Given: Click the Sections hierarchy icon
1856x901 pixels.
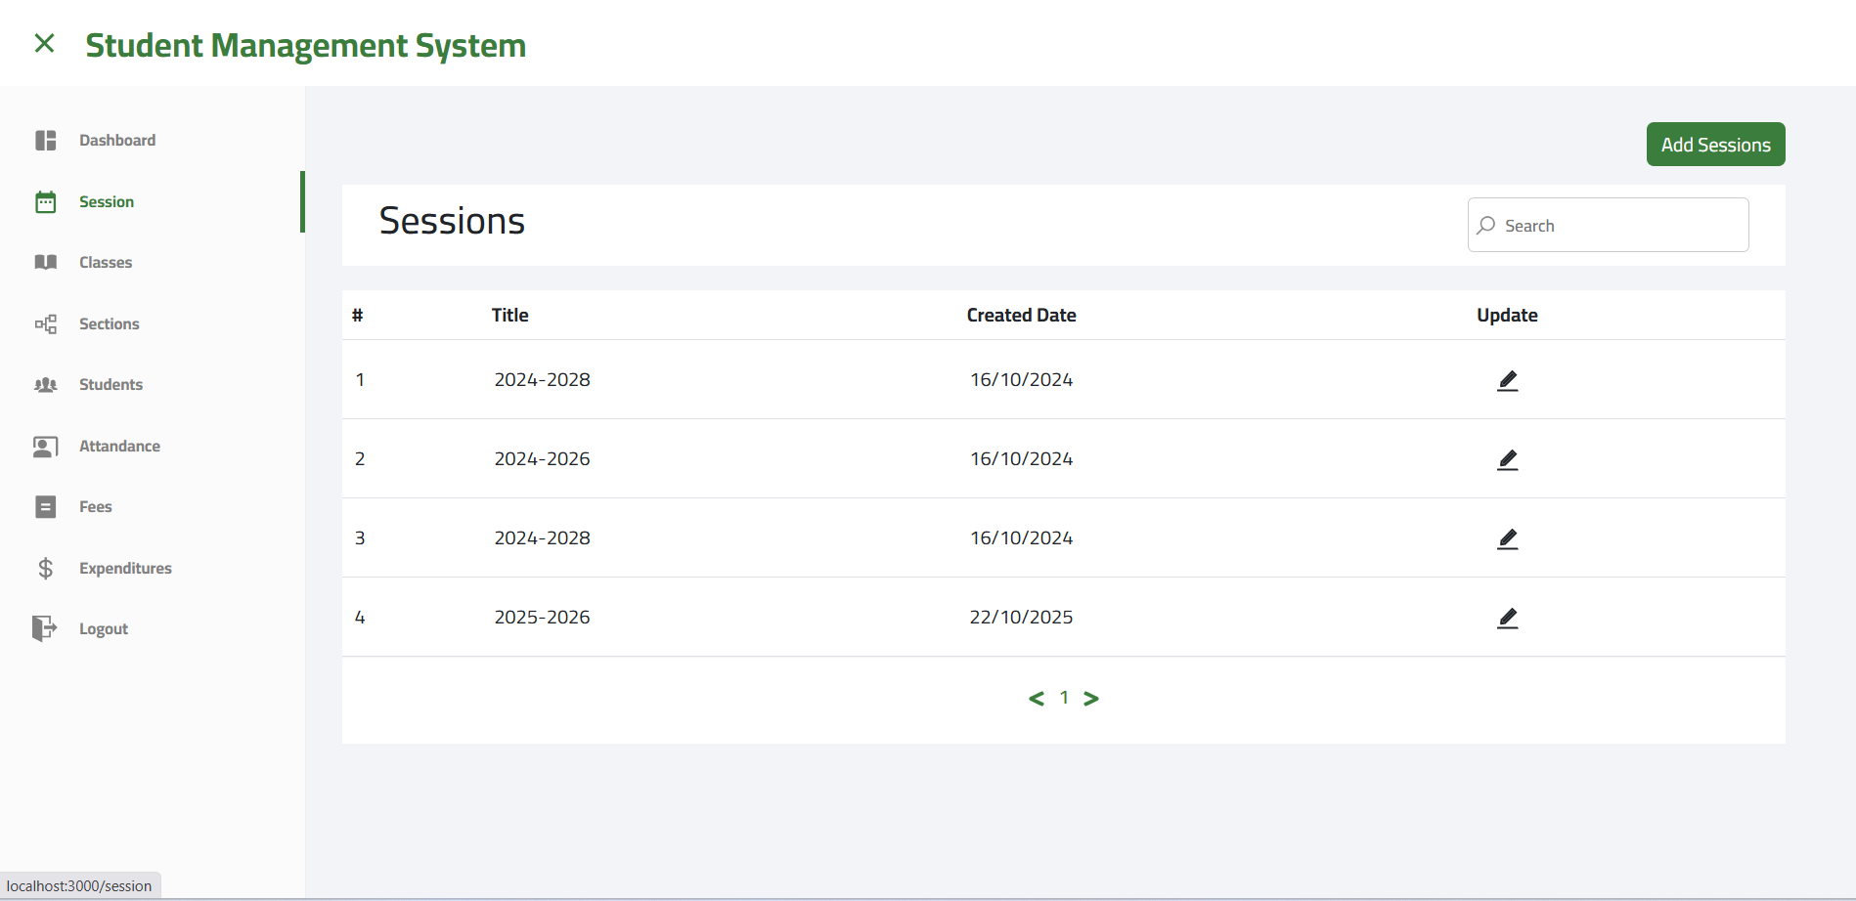Looking at the screenshot, I should (46, 324).
